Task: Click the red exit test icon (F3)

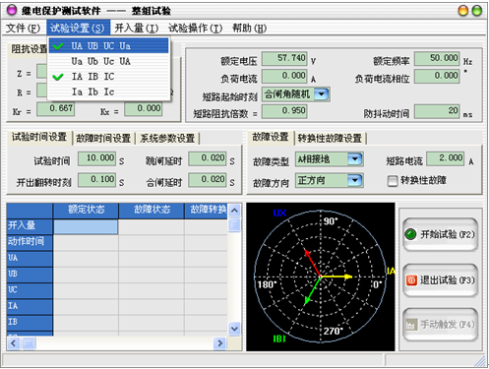Action: [x=411, y=280]
